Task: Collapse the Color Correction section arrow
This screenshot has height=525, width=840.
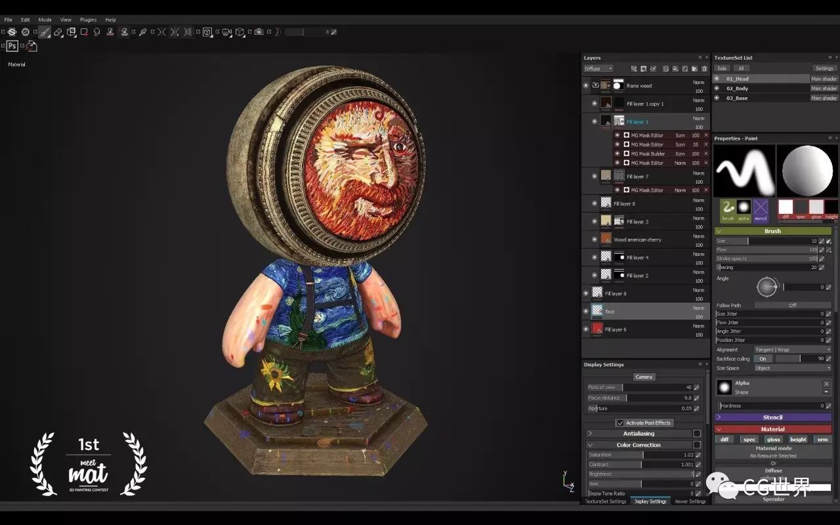Action: [589, 445]
